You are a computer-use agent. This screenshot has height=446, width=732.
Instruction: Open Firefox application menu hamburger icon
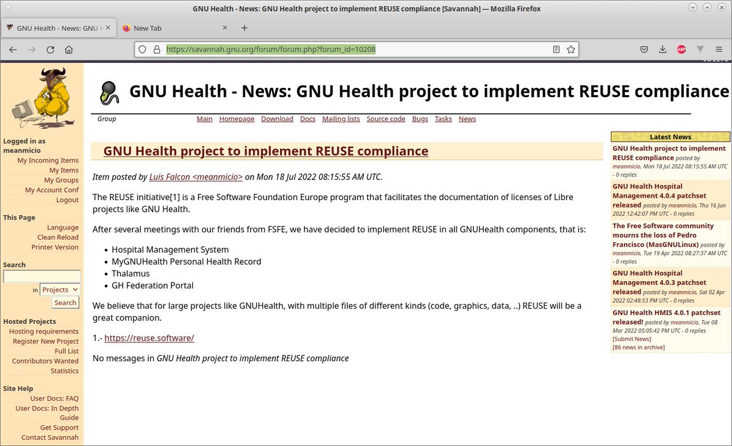pos(719,49)
